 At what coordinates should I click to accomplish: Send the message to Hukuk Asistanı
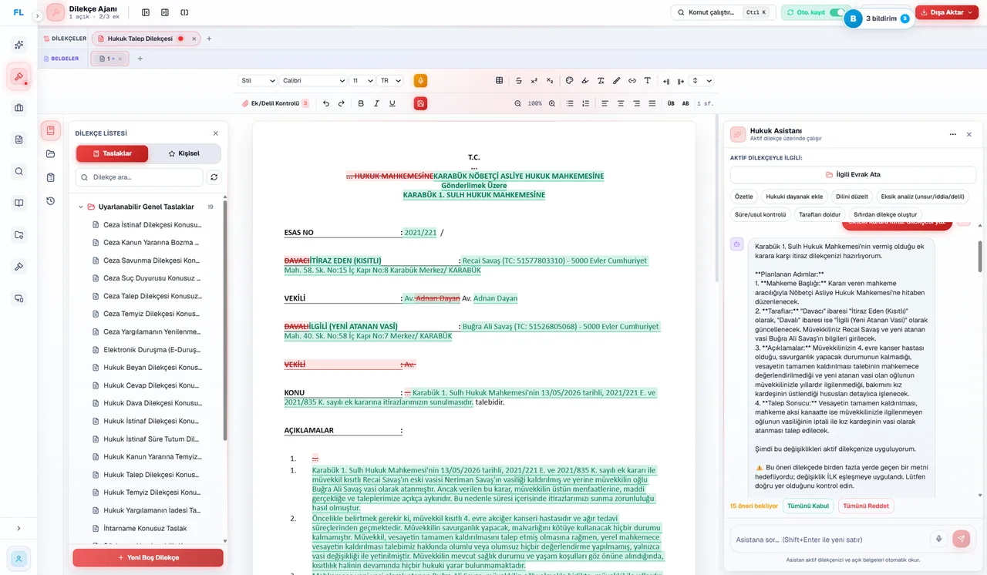click(961, 540)
